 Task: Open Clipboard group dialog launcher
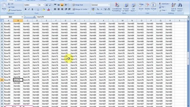click(x=22, y=13)
